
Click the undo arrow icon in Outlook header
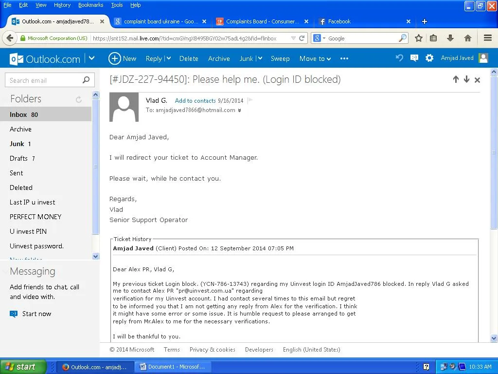coord(399,58)
